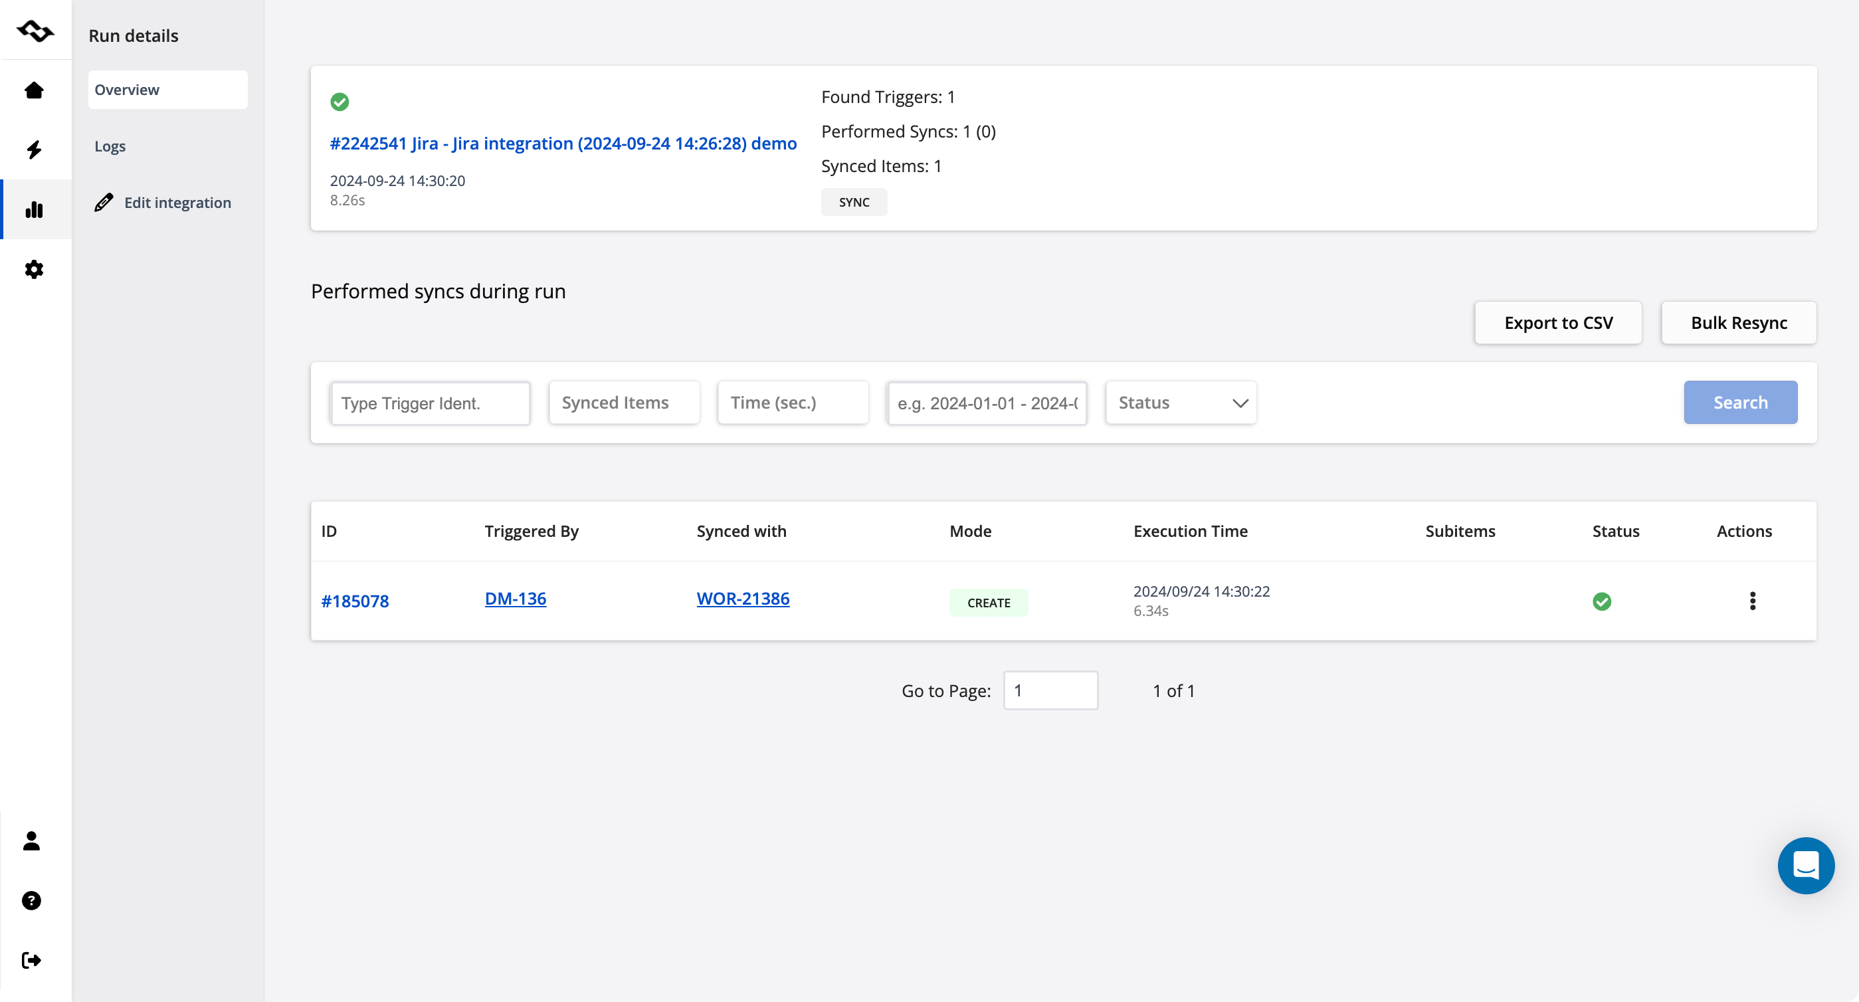1859x1002 pixels.
Task: Open the DM-136 trigger link
Action: tap(516, 599)
